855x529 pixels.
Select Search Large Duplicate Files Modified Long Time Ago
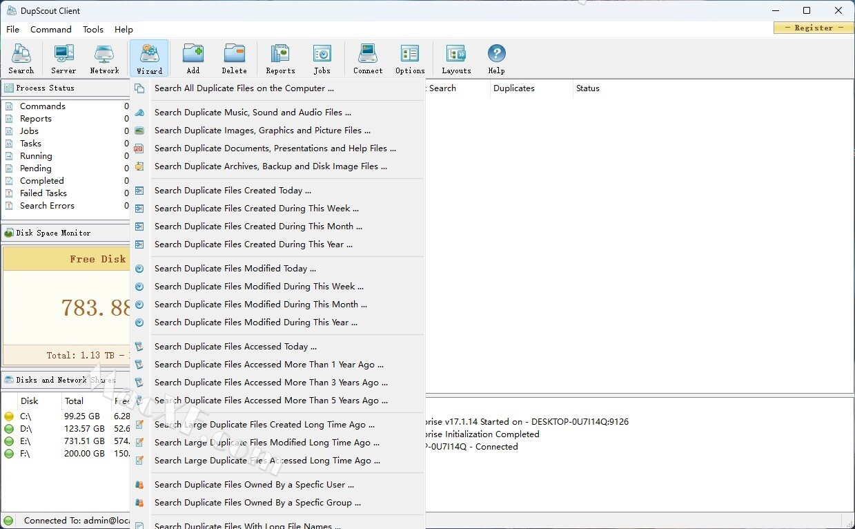click(277, 443)
